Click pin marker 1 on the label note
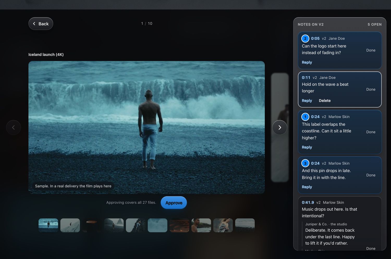This screenshot has height=259, width=391. [305, 117]
